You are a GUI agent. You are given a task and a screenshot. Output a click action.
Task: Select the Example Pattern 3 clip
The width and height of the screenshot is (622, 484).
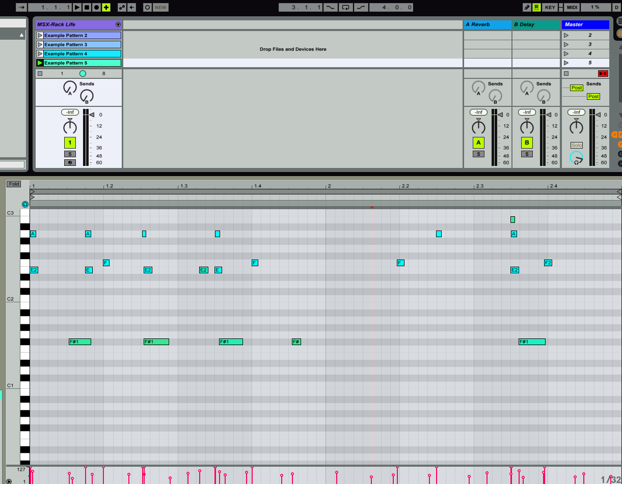tap(82, 45)
